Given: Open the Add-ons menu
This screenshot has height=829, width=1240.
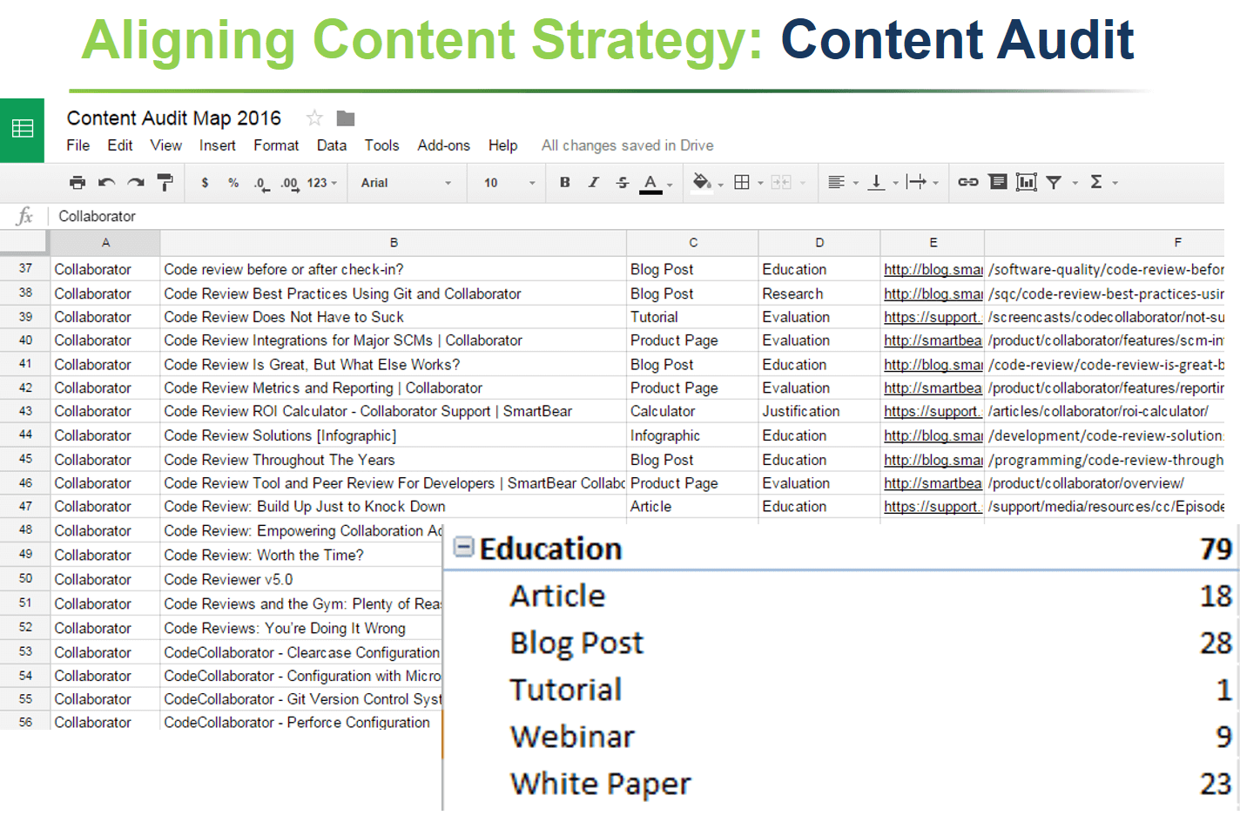Looking at the screenshot, I should [443, 145].
